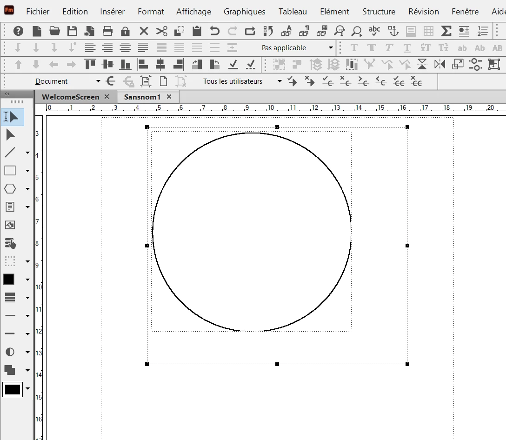Image resolution: width=506 pixels, height=440 pixels.
Task: Open the Affichage menu
Action: (x=193, y=12)
